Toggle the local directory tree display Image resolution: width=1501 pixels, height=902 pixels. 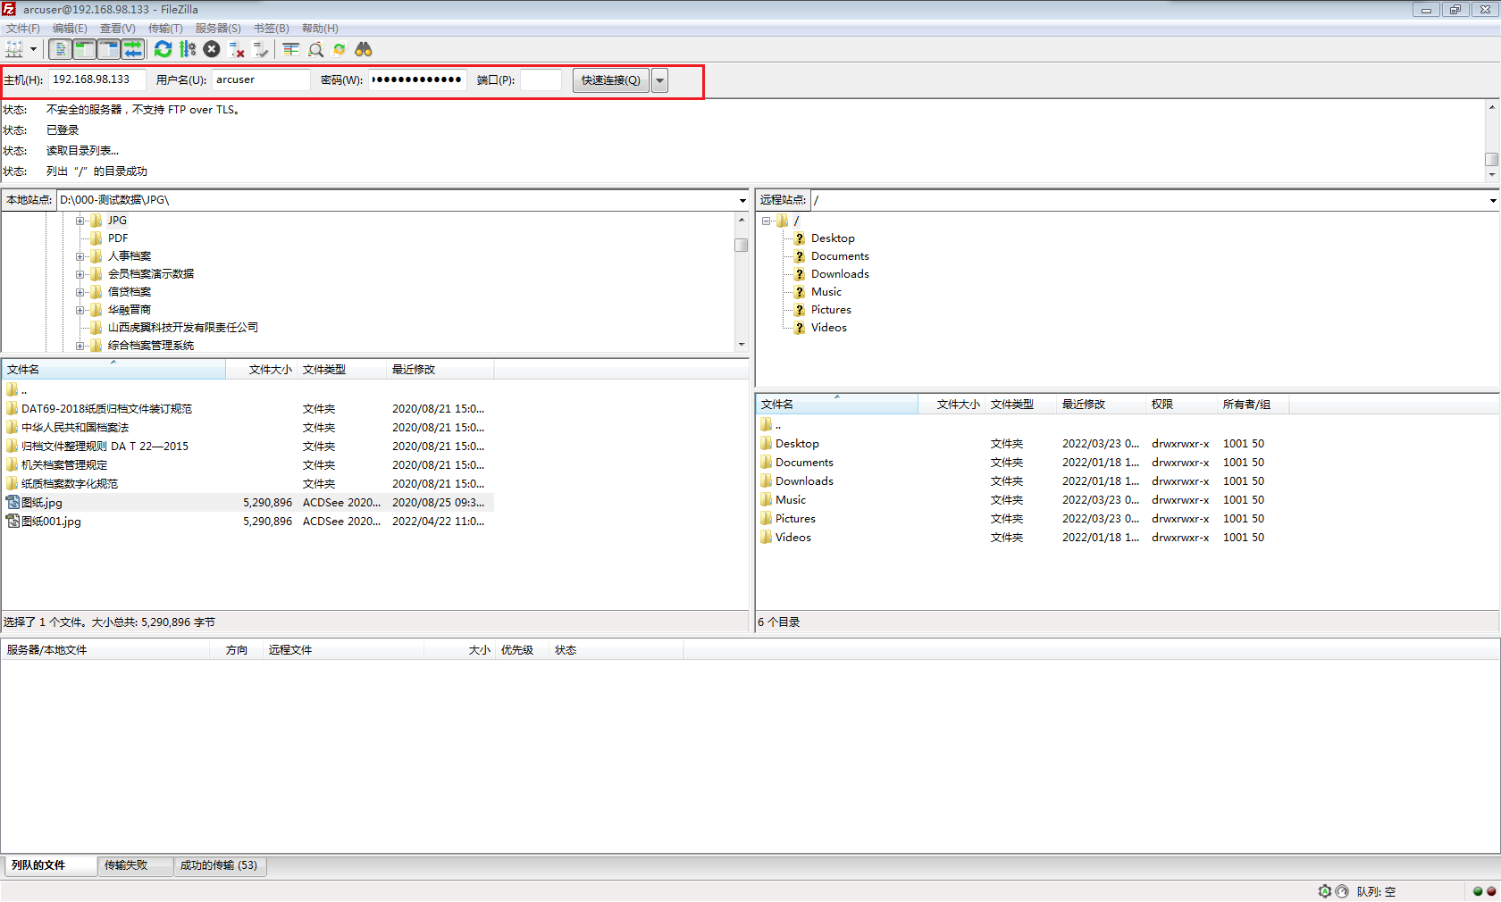click(x=84, y=49)
